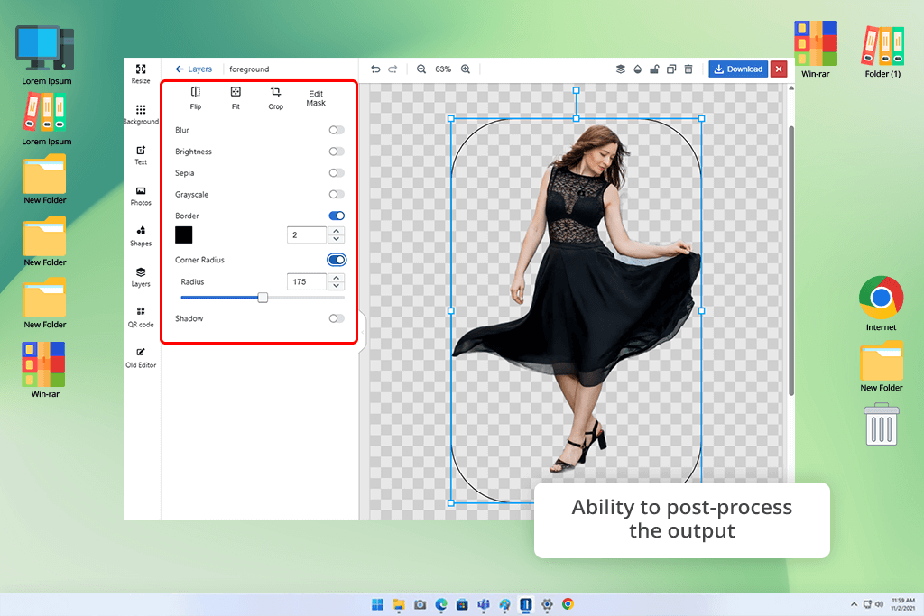Disable the Border toggle

pyautogui.click(x=337, y=216)
